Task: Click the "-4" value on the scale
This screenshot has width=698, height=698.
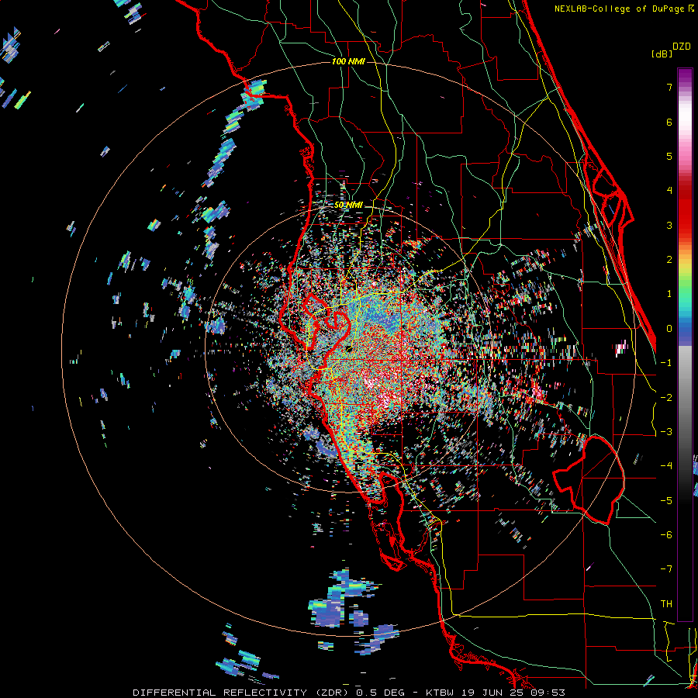Action: (666, 466)
